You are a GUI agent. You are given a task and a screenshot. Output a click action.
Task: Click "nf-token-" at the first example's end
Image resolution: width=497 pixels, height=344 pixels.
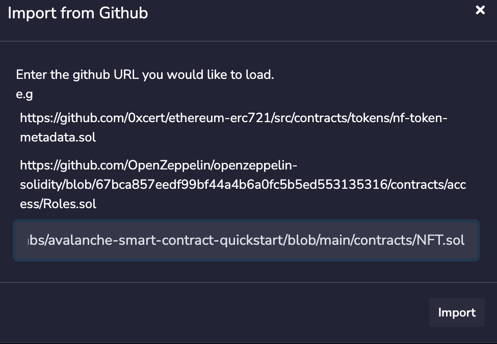[x=421, y=118]
